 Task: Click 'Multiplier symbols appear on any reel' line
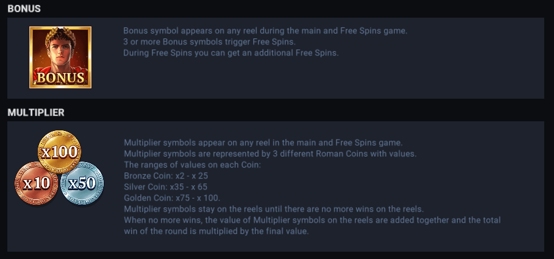[x=262, y=143]
